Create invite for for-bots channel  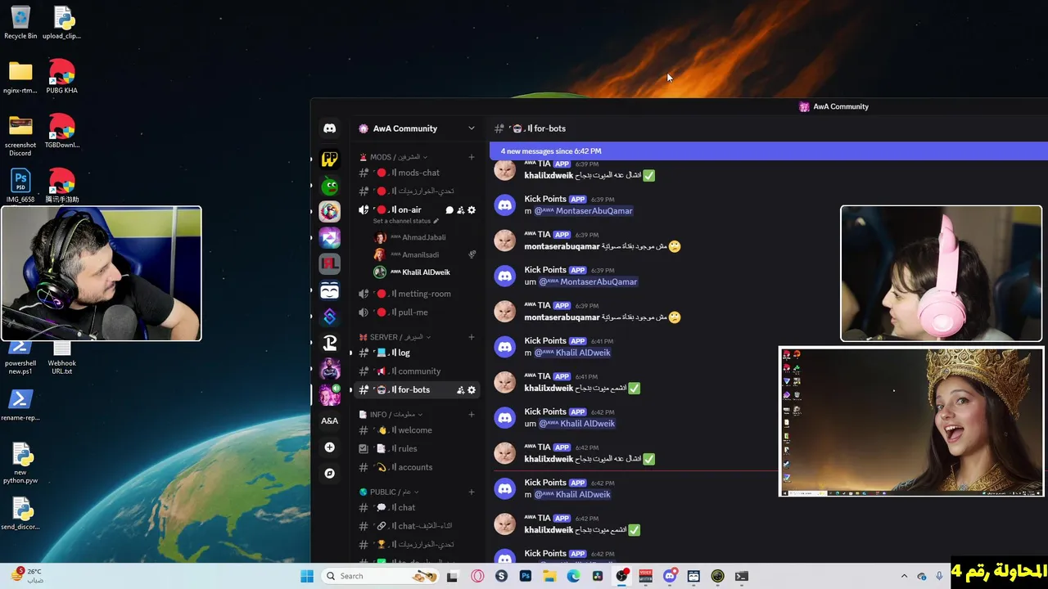point(460,390)
